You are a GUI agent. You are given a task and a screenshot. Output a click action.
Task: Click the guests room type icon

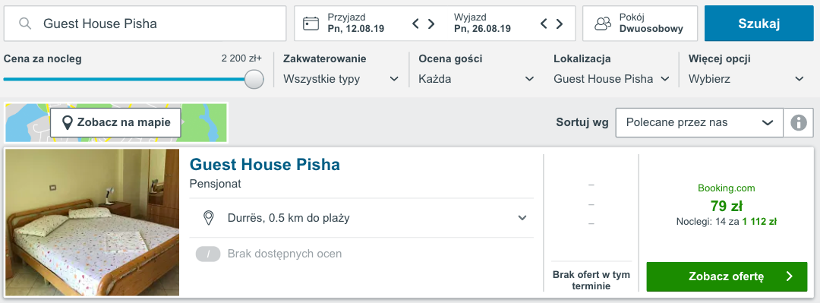coord(603,24)
